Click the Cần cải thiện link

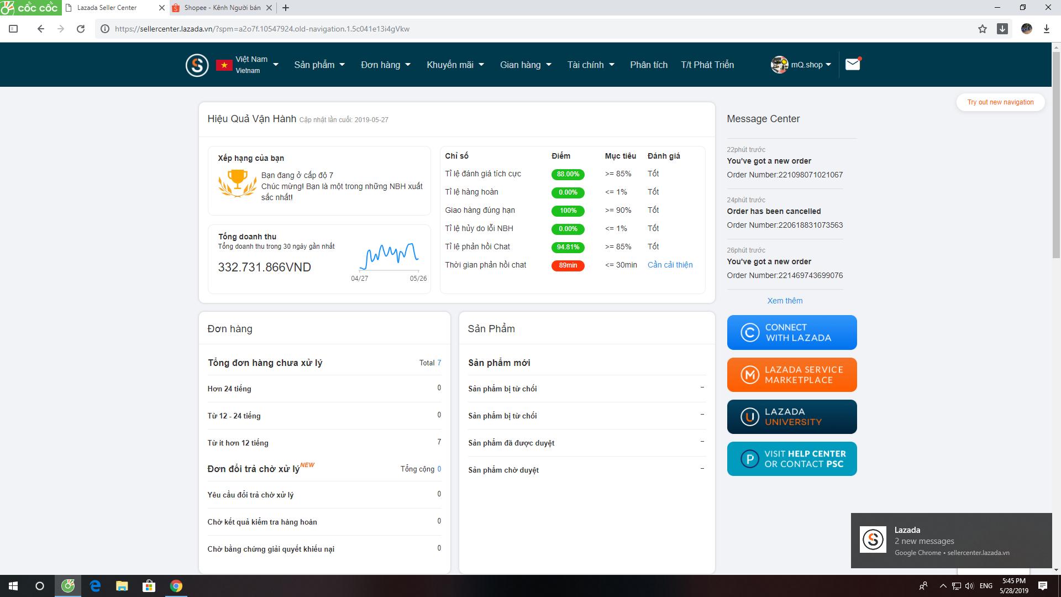coord(670,265)
